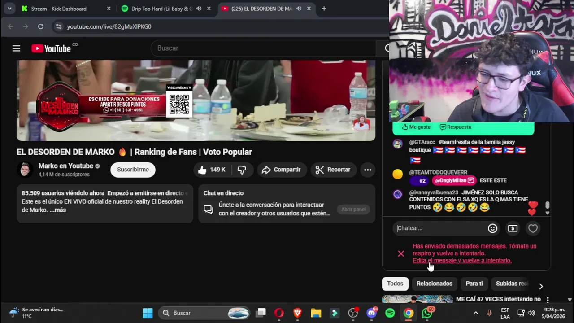574x323 pixels.
Task: Reload the page with the browser refresh icon
Action: click(x=40, y=26)
